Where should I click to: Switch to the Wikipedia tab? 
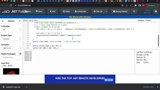(x=134, y=1)
